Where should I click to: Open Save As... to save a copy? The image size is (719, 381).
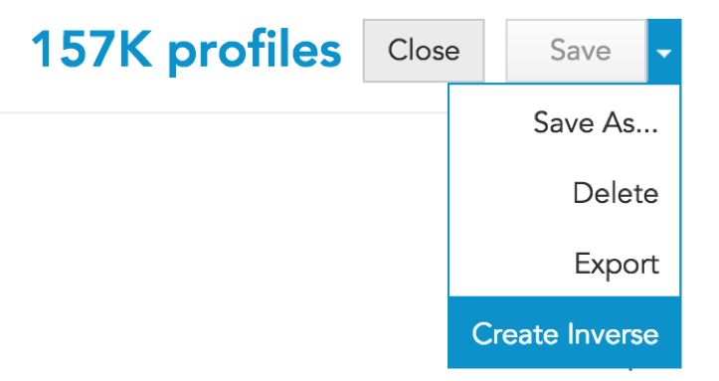(565, 123)
